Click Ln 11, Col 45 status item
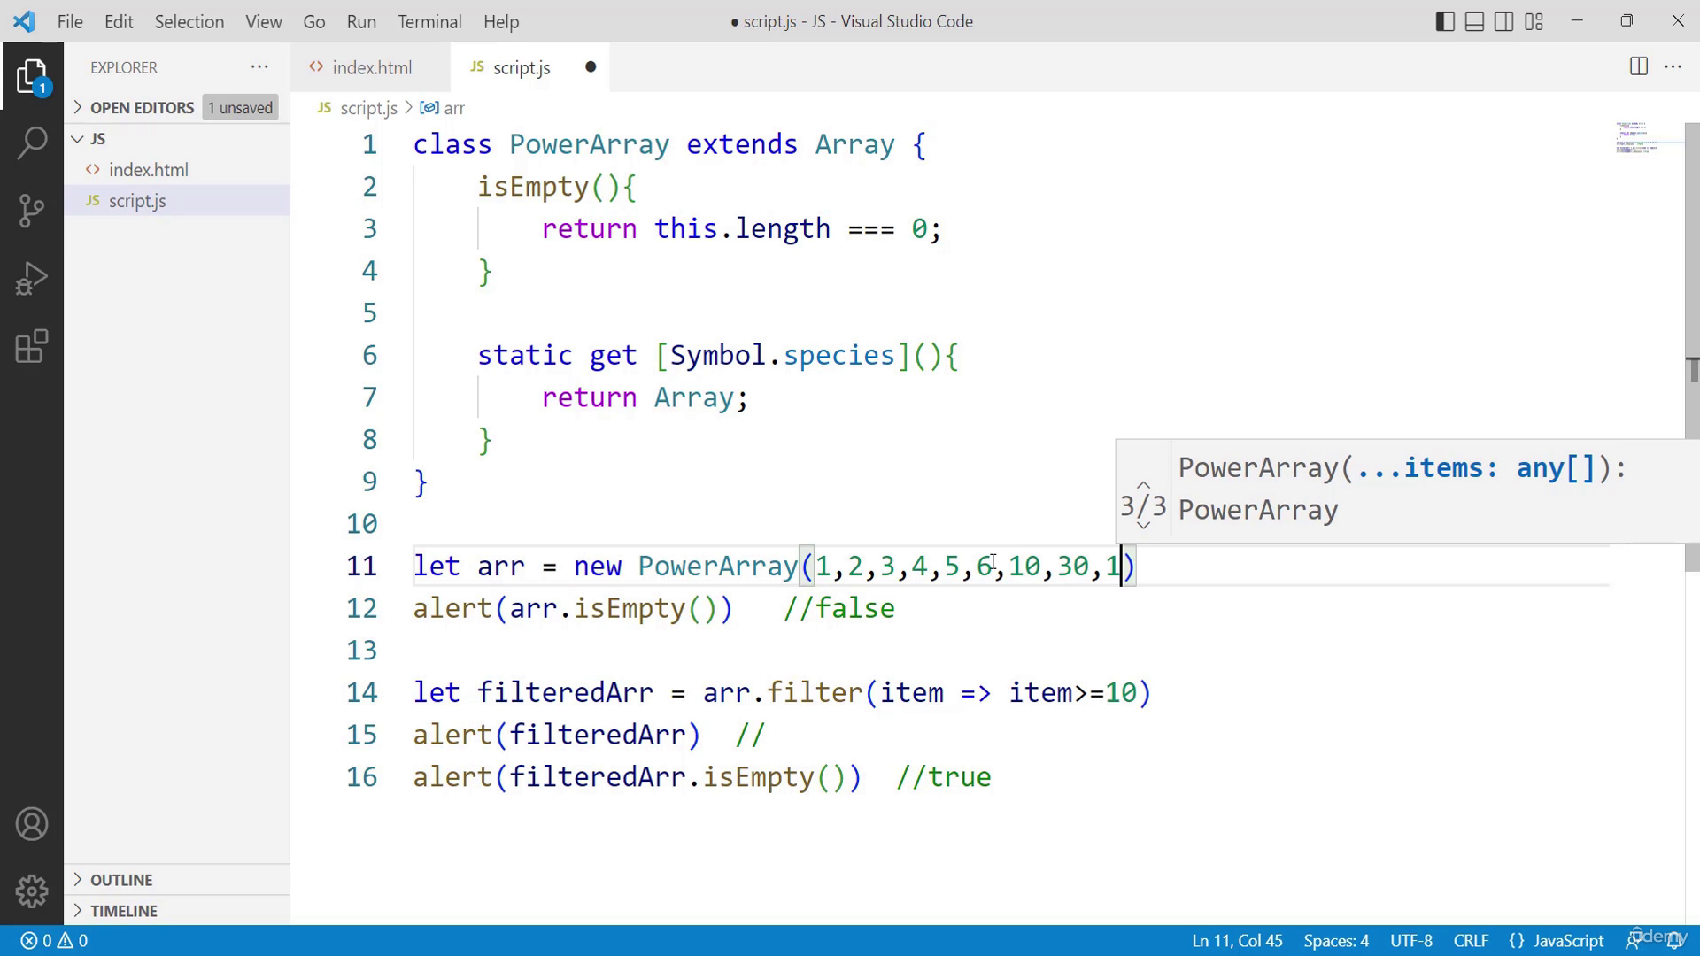This screenshot has width=1700, height=956. (1237, 941)
